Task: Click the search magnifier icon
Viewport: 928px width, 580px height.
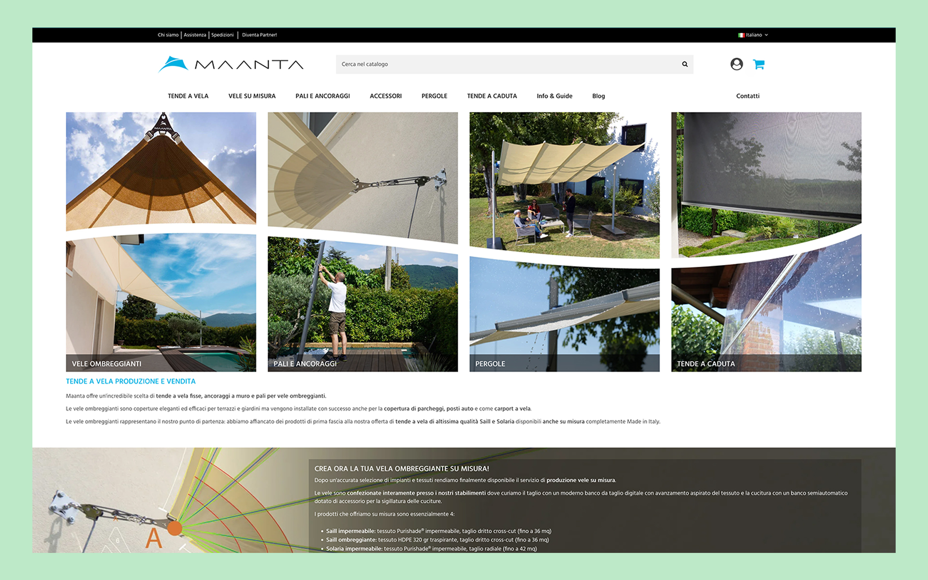Action: pos(684,64)
